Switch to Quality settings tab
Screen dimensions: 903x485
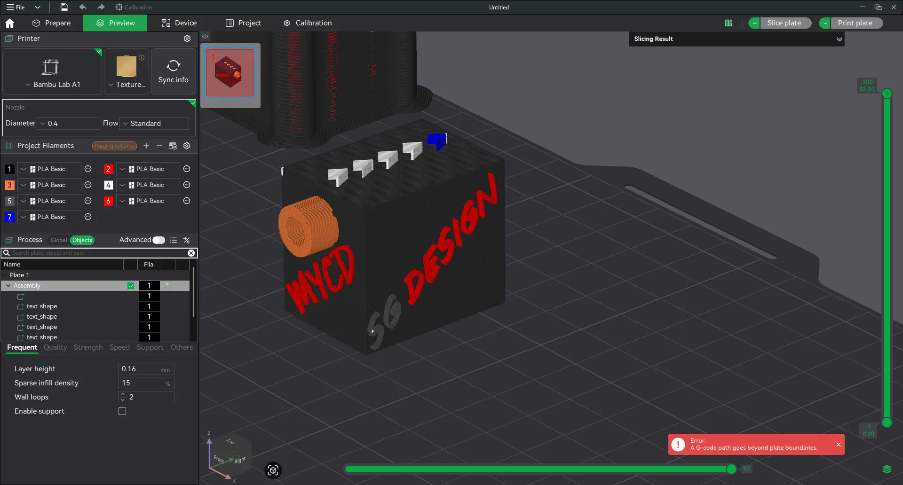tap(55, 347)
